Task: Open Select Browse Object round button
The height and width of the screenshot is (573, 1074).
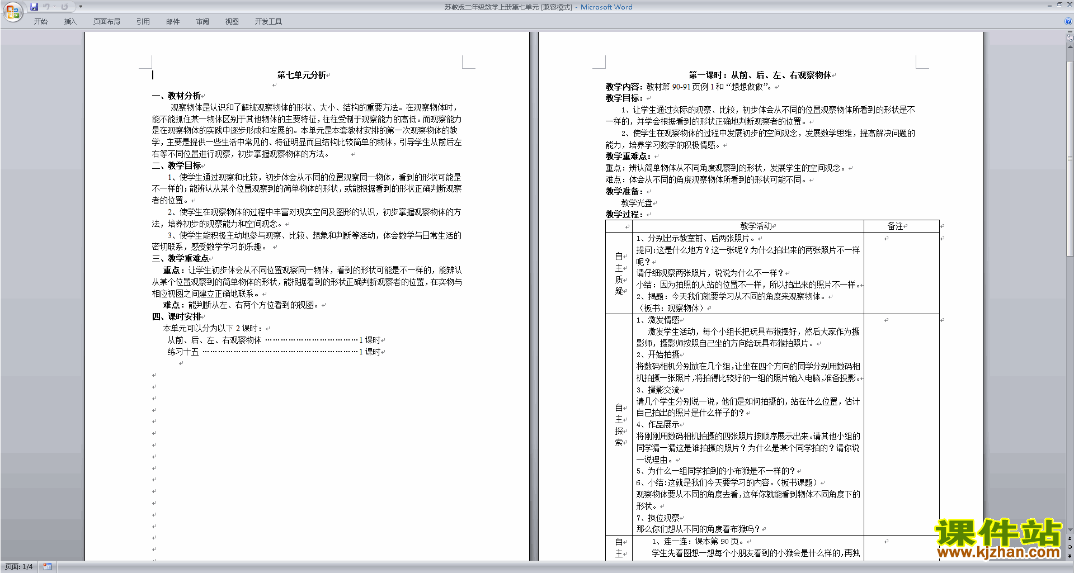Action: coord(1070,547)
